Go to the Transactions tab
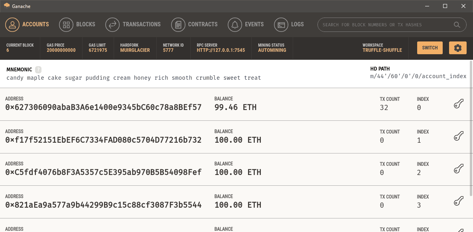Image resolution: width=473 pixels, height=232 pixels. click(x=133, y=24)
